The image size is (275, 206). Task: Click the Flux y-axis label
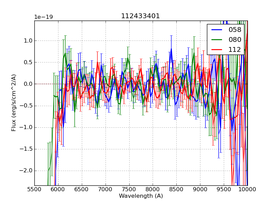(x=14, y=103)
